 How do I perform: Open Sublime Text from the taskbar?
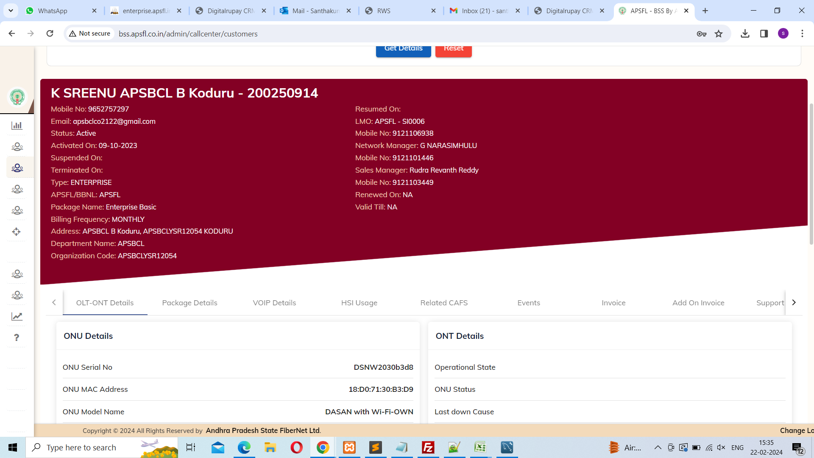point(376,447)
